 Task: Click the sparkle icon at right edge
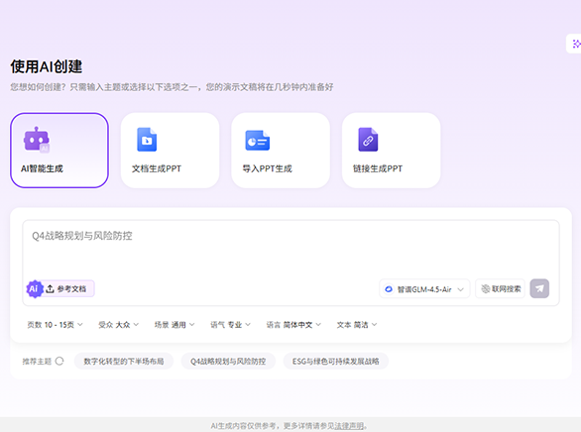click(576, 44)
